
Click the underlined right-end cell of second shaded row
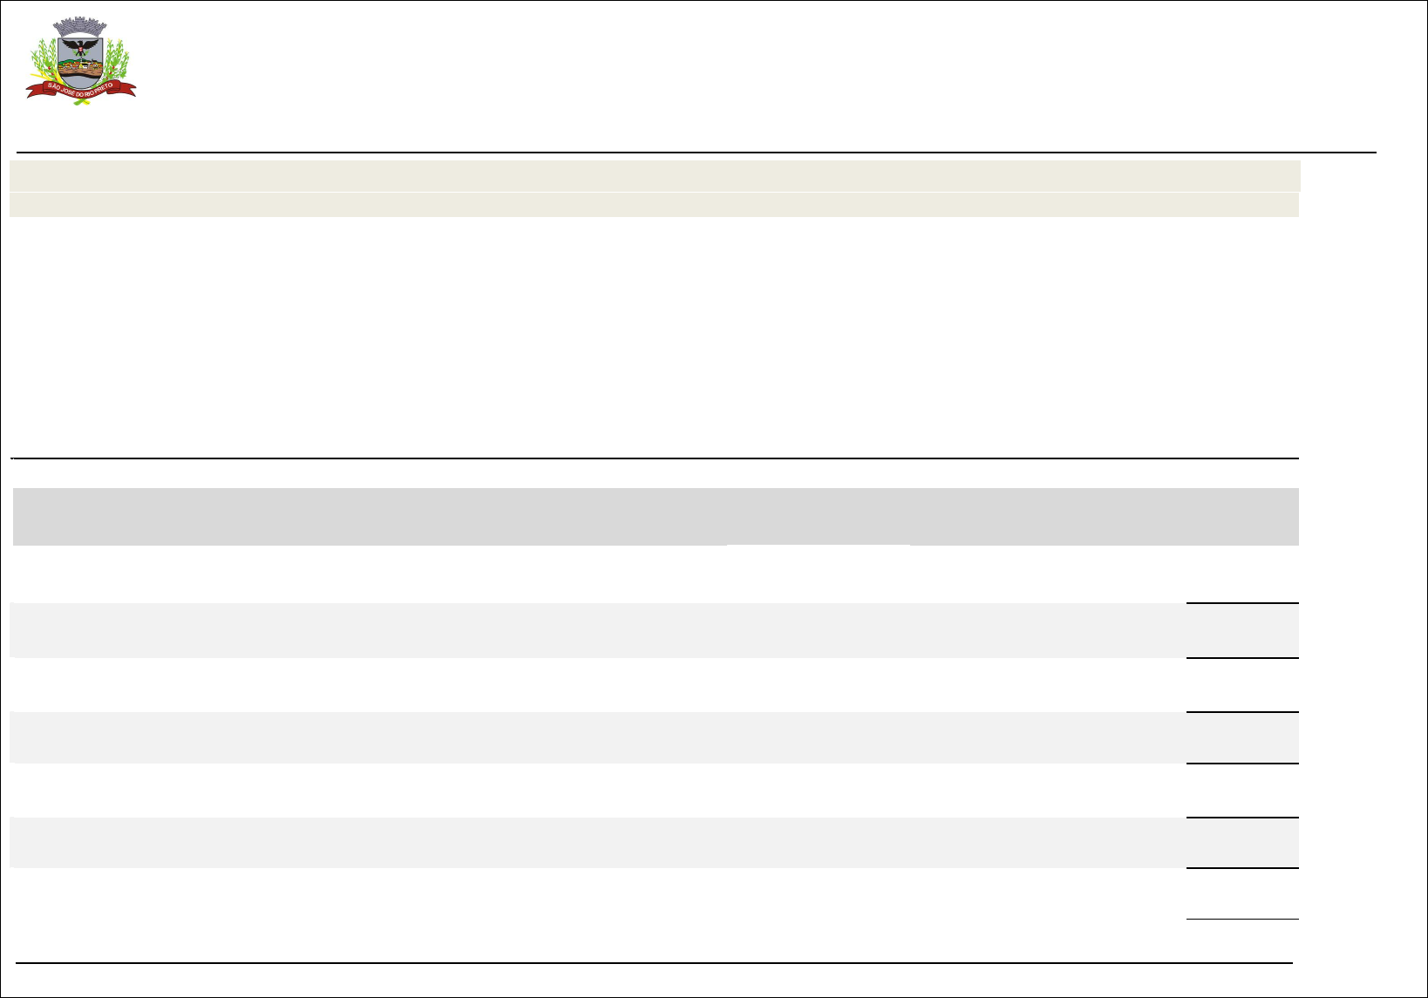(x=1242, y=737)
